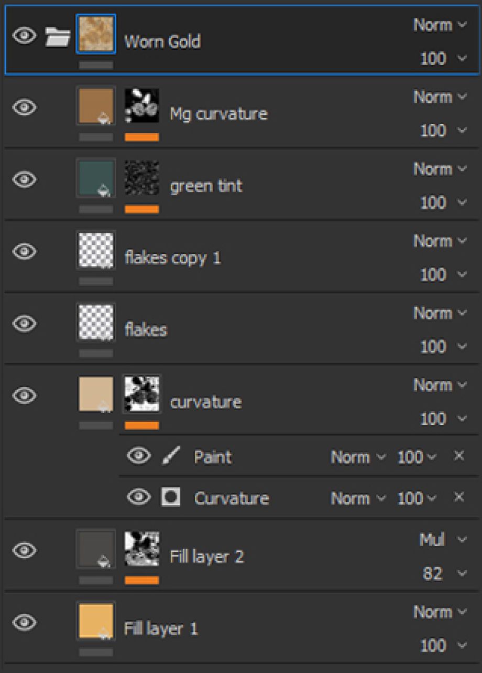Click the Worn Gold folder icon
Screen dimensions: 482x673
(57, 37)
